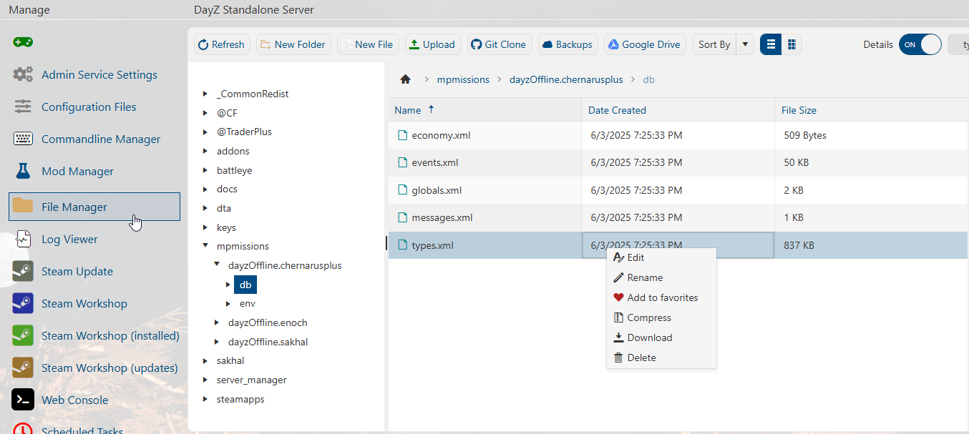969x434 pixels.
Task: Click the Google Drive button
Action: pyautogui.click(x=645, y=44)
